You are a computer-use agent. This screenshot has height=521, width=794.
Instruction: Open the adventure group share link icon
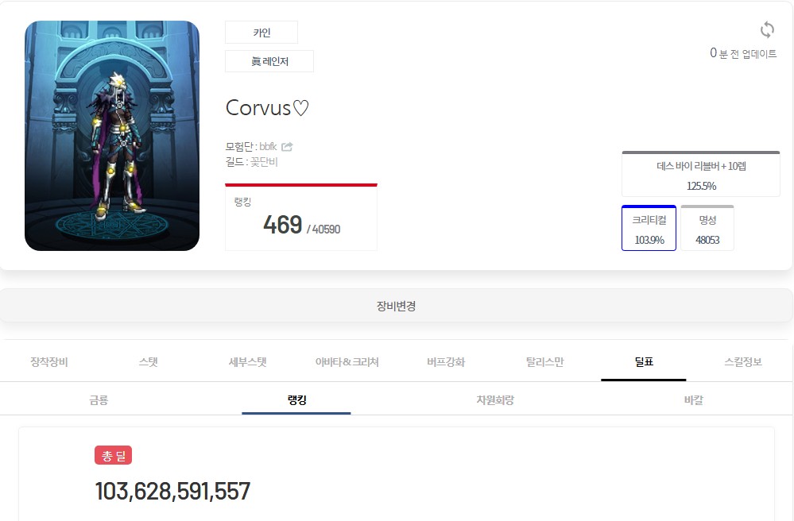(287, 147)
